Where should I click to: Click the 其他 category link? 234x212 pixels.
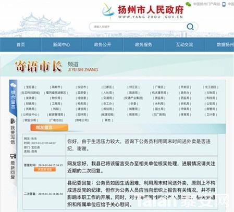pyautogui.click(x=108, y=120)
